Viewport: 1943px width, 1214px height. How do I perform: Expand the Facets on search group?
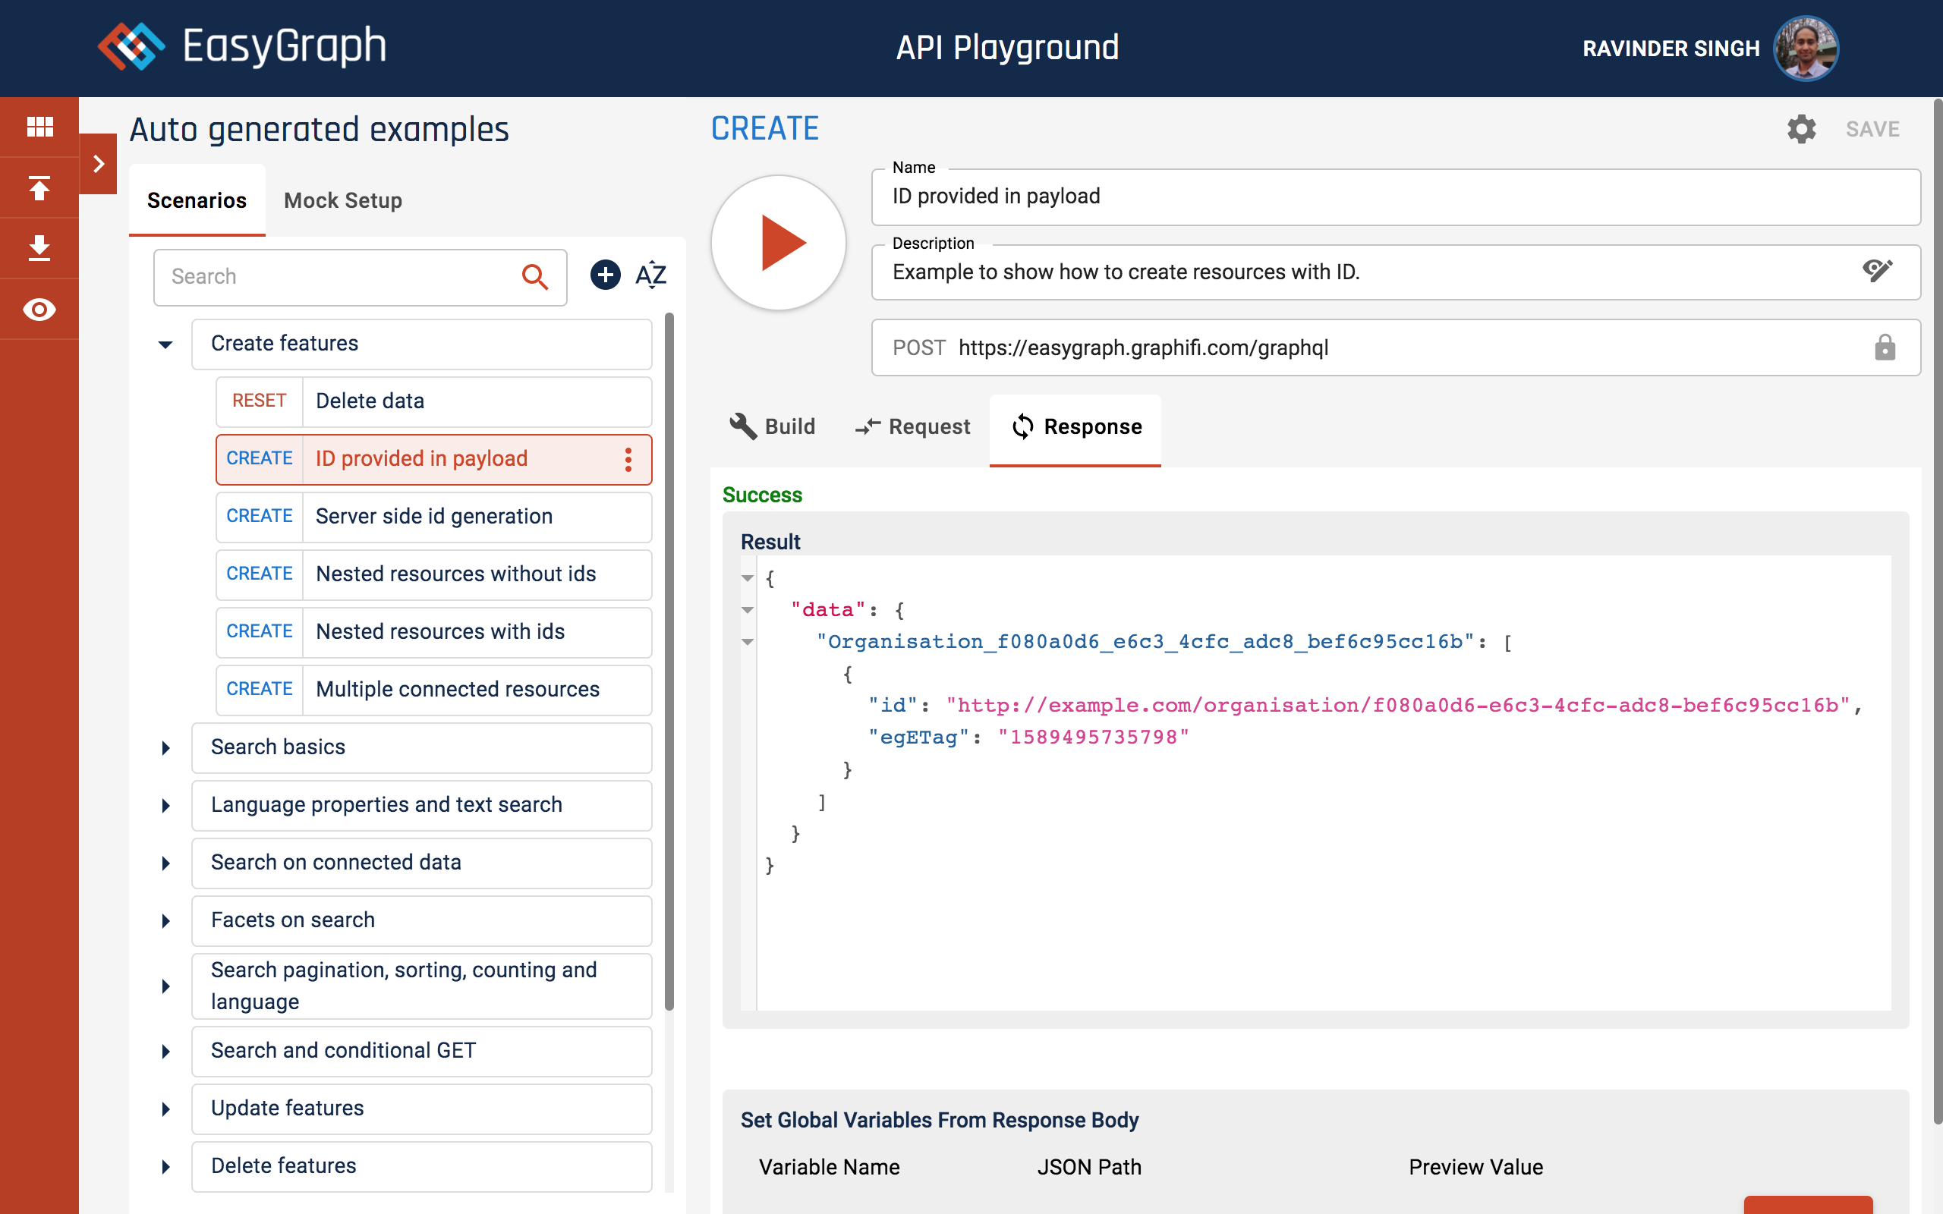pyautogui.click(x=165, y=921)
